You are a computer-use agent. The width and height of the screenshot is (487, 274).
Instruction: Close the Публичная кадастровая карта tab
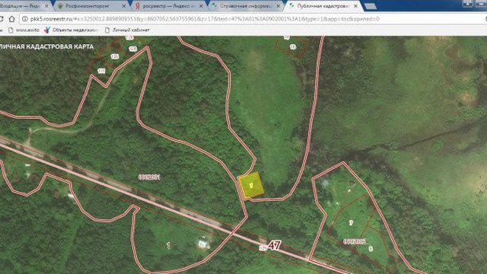[355, 6]
